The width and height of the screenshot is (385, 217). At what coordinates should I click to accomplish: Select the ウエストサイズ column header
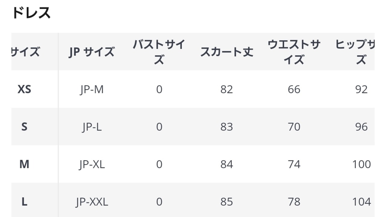(294, 52)
